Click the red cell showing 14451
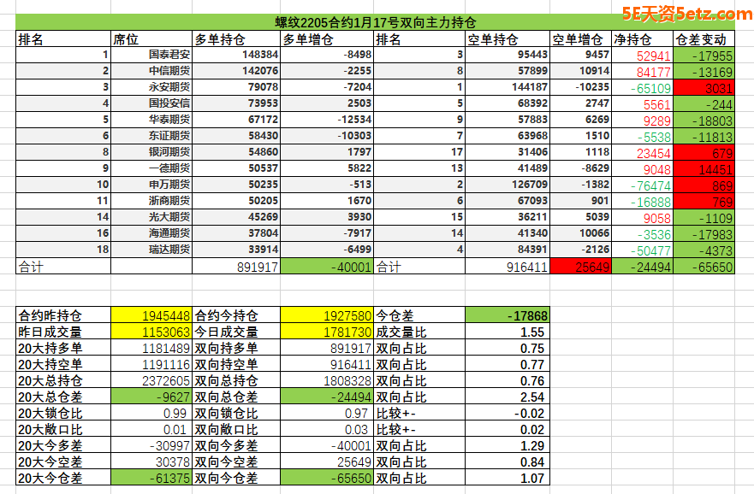 704,168
